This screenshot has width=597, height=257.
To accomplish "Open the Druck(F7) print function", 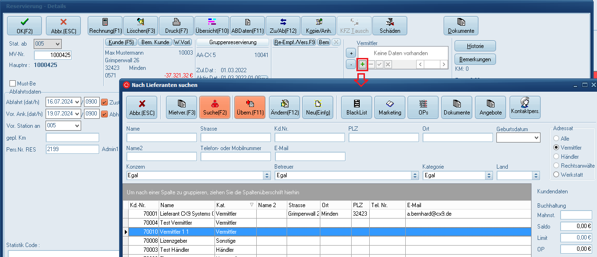I will pos(176,26).
